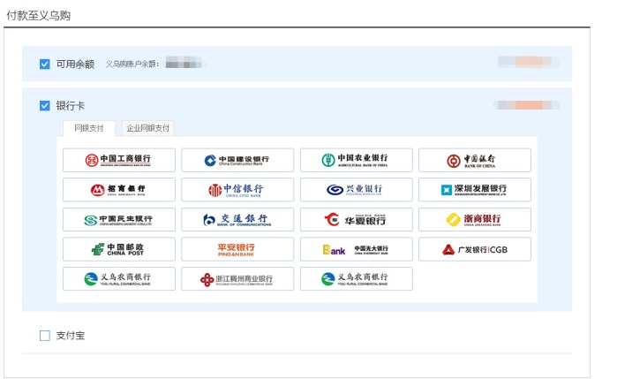This screenshot has width=617, height=379.
Task: Select the 中国银行 (Bank of China) logo
Action: [x=474, y=160]
